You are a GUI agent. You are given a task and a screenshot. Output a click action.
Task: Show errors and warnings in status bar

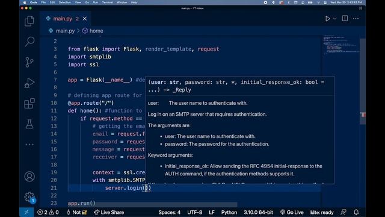coord(48,212)
